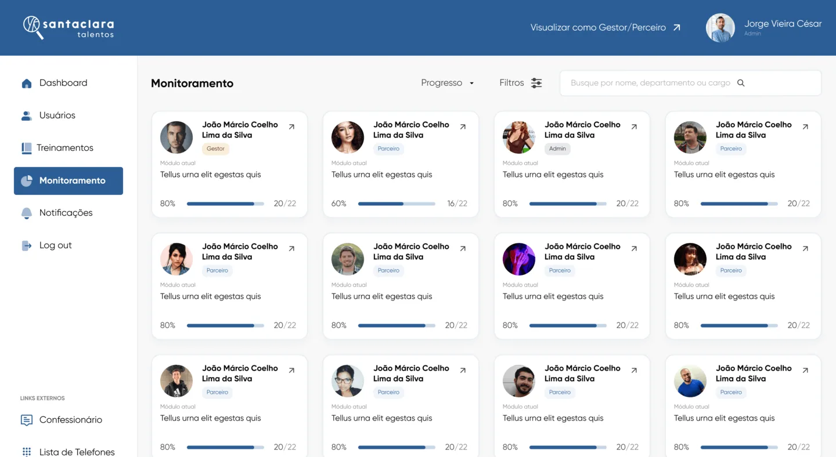
Task: Open the Filtros sliders icon
Action: tap(536, 83)
